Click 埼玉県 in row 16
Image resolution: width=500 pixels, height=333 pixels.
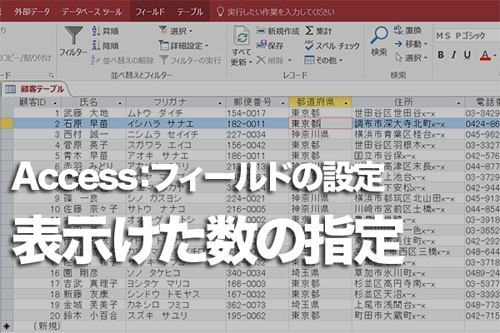[x=320, y=273]
